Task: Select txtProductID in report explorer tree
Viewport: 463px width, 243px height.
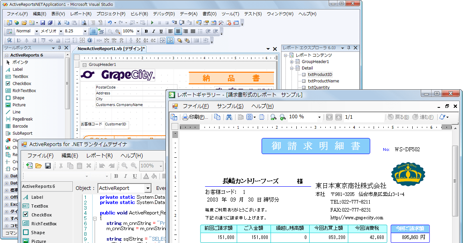Action: (x=320, y=74)
